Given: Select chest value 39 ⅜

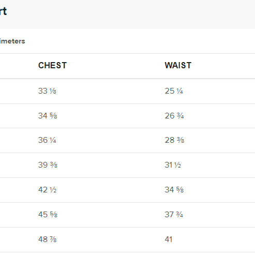Looking at the screenshot, I should [x=48, y=165].
